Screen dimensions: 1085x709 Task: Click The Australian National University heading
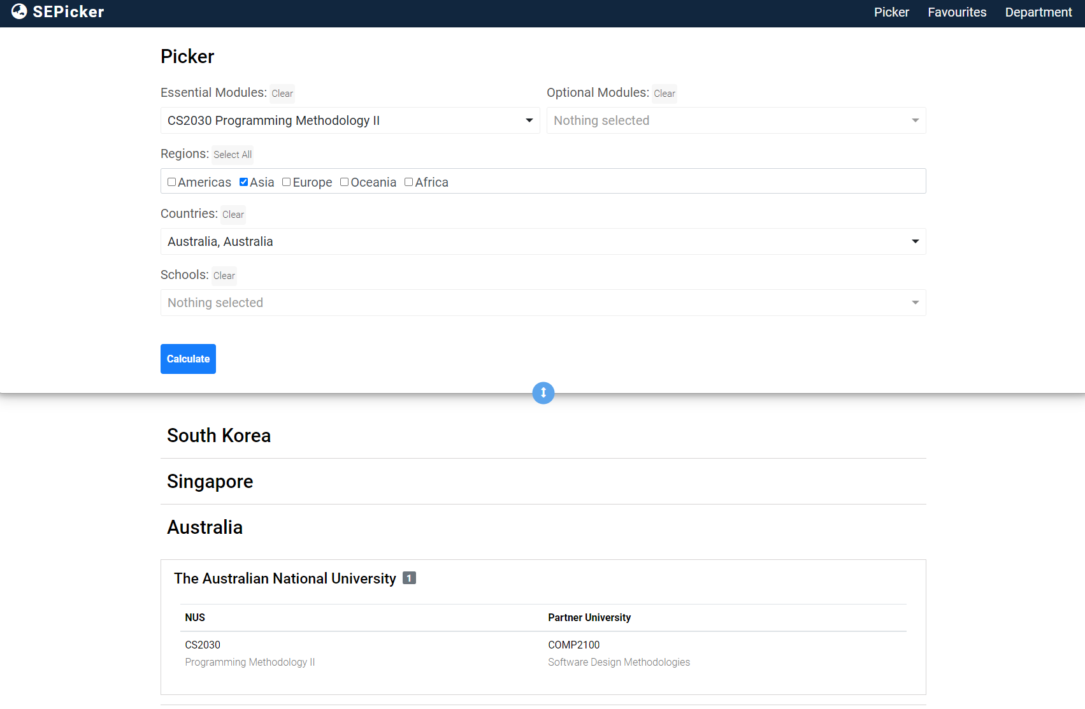click(285, 578)
